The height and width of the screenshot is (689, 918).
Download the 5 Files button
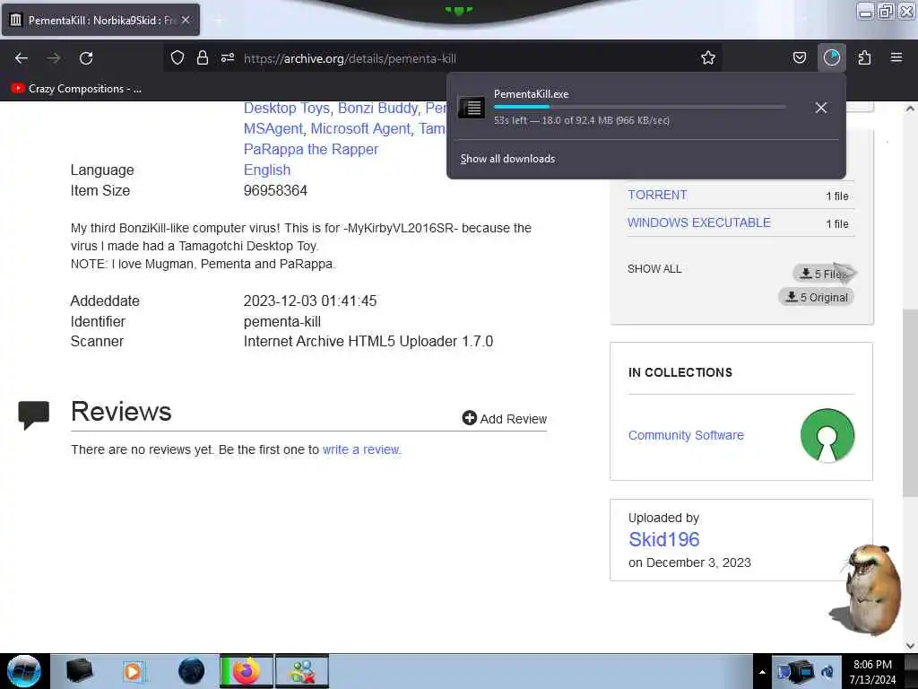point(825,274)
